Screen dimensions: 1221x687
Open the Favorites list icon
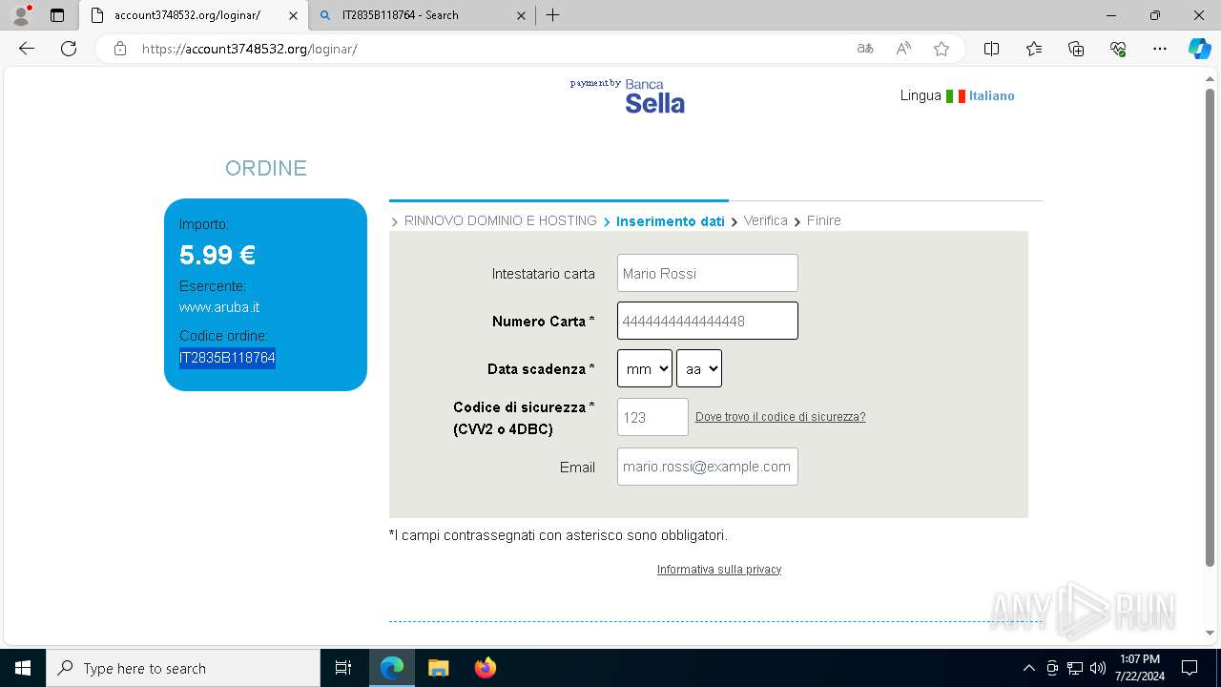click(x=1034, y=49)
